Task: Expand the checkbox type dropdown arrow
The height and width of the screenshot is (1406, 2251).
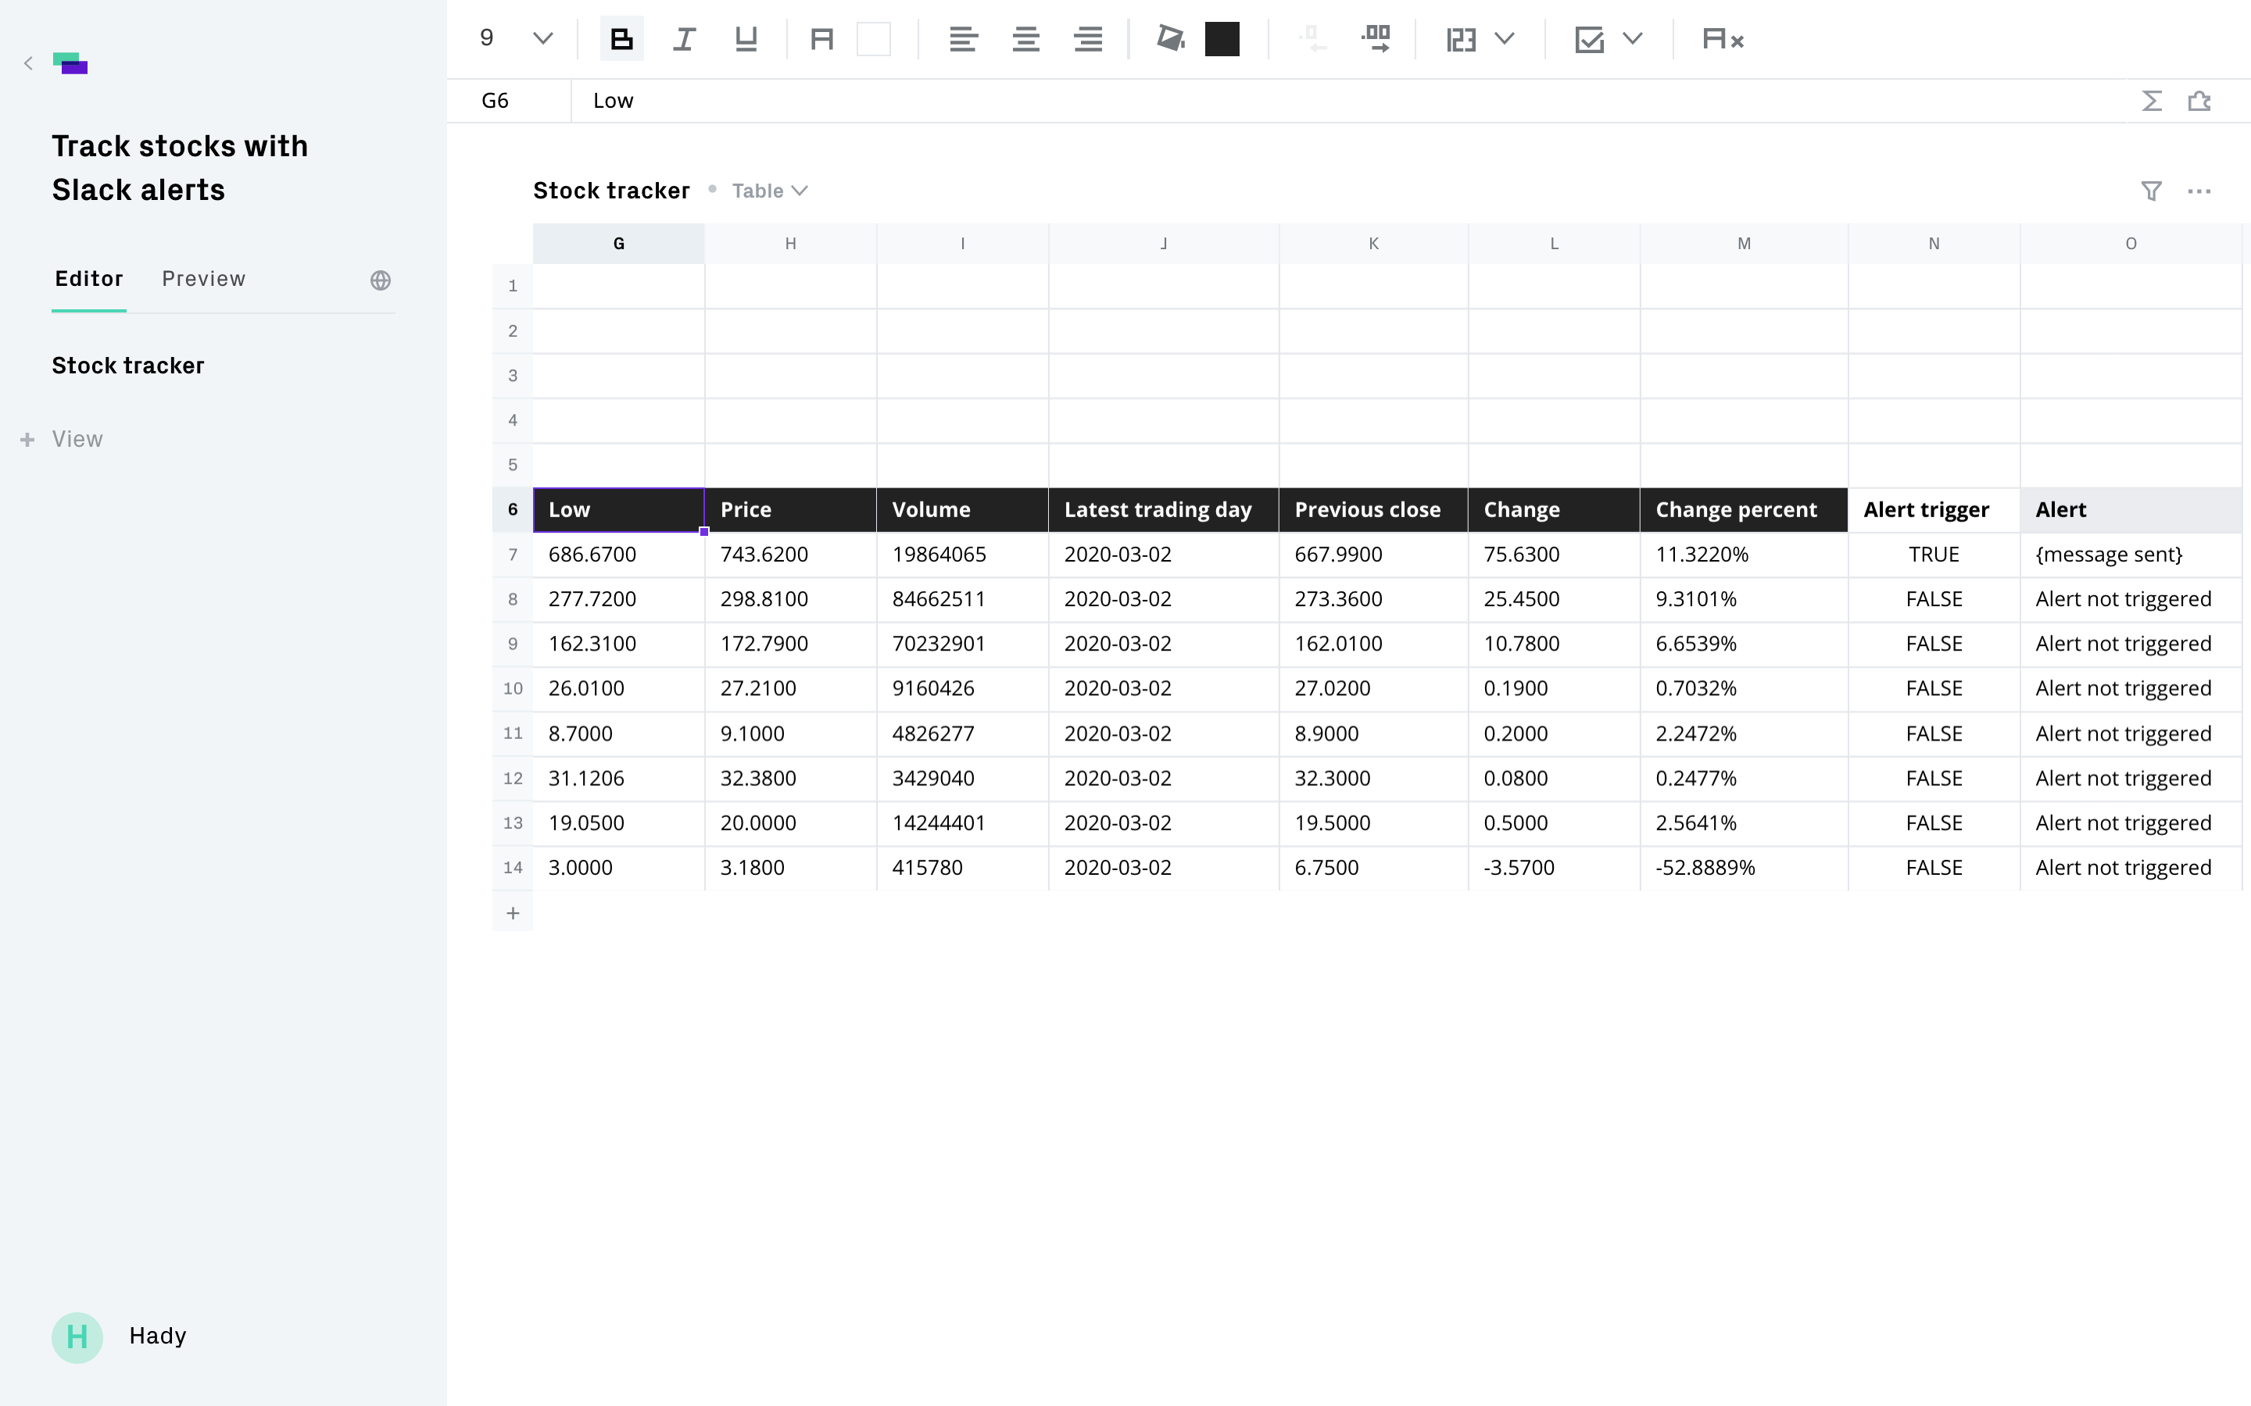Action: (x=1633, y=39)
